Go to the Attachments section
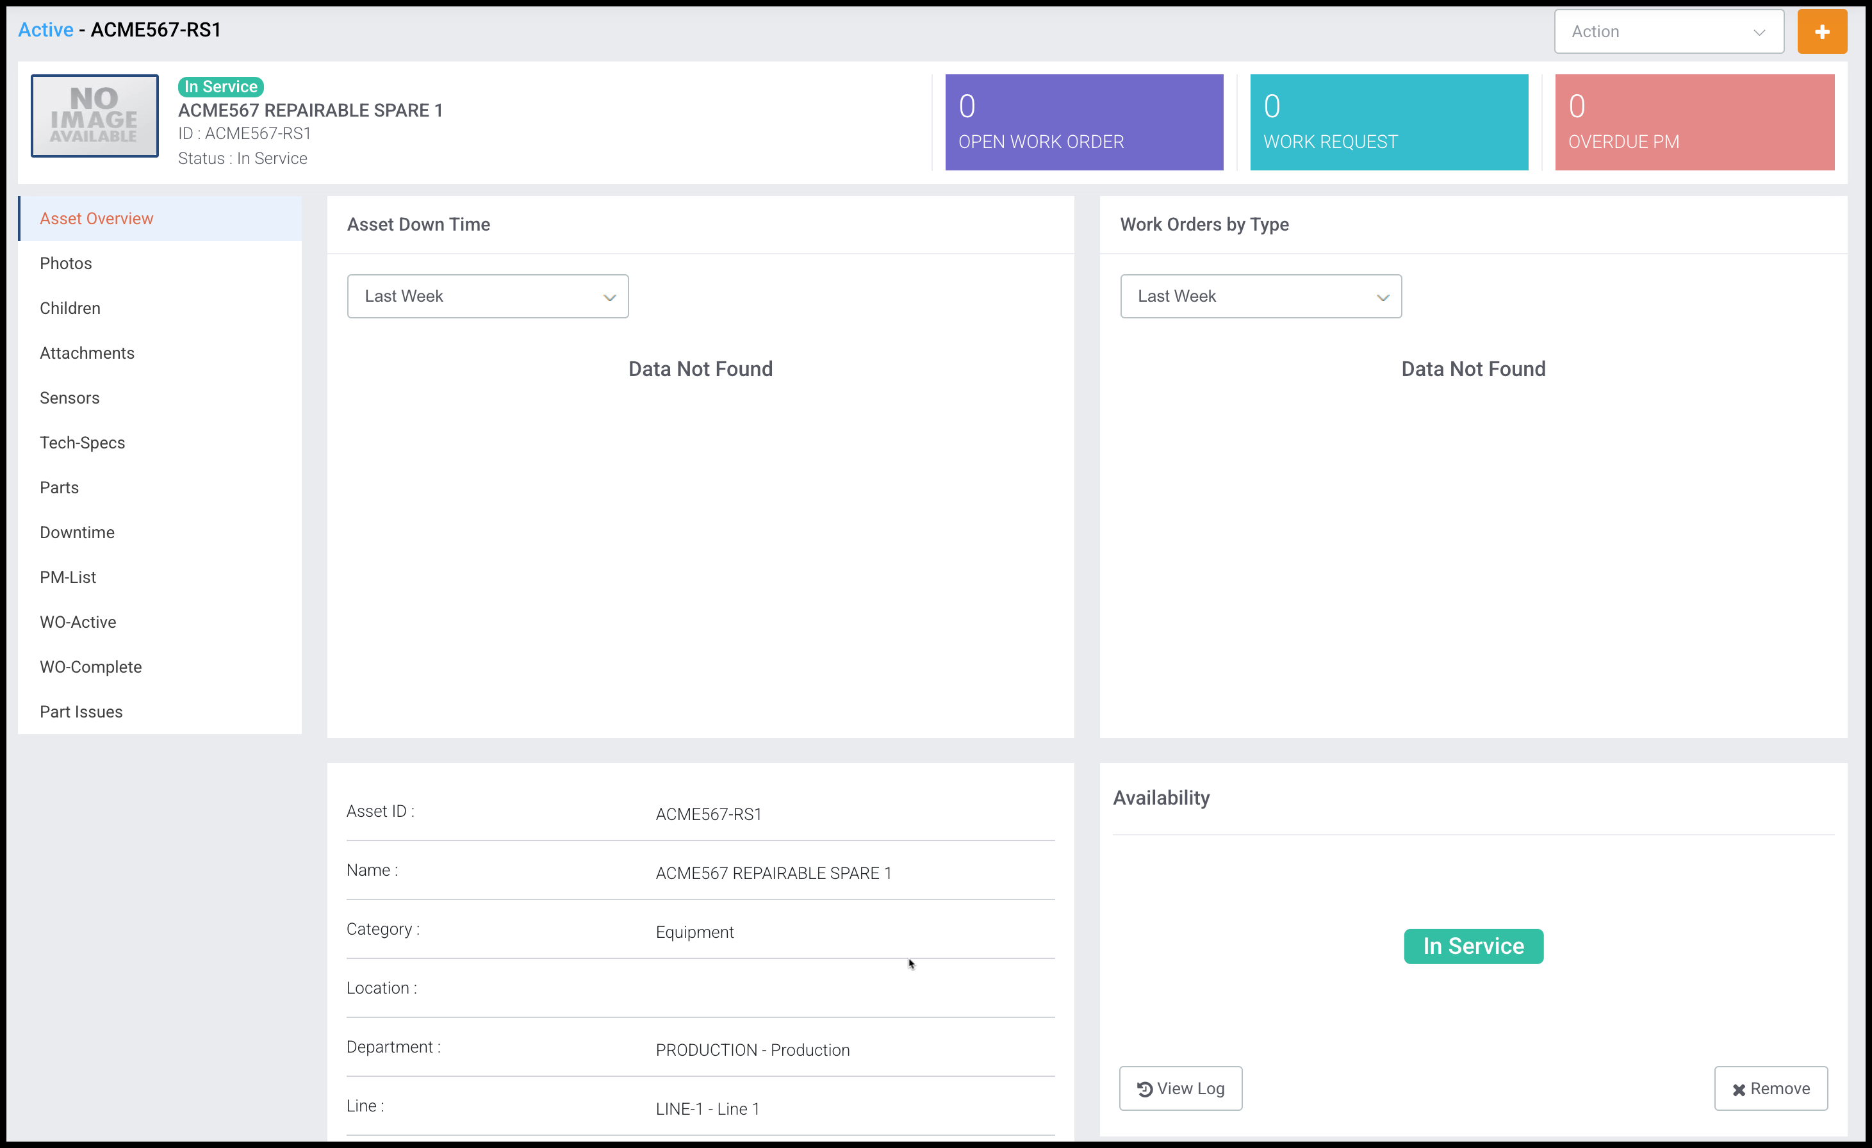The image size is (1872, 1148). click(x=86, y=353)
